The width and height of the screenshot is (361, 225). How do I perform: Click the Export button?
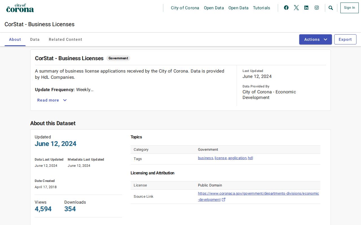coord(345,39)
